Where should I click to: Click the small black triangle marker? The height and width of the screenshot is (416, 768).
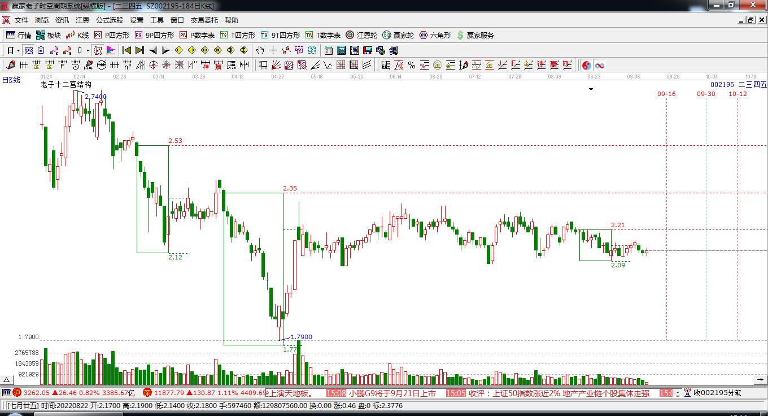(x=591, y=89)
